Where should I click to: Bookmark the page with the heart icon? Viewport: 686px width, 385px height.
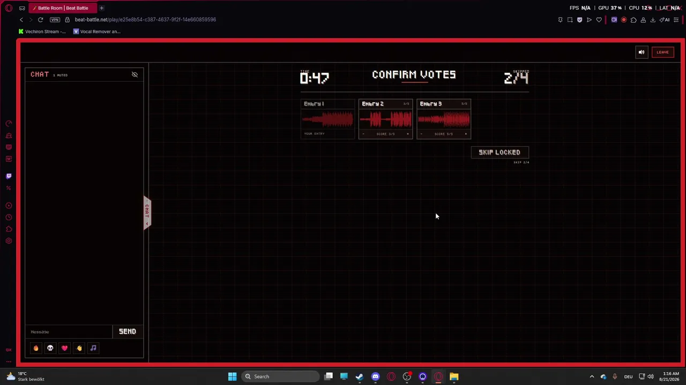599,20
